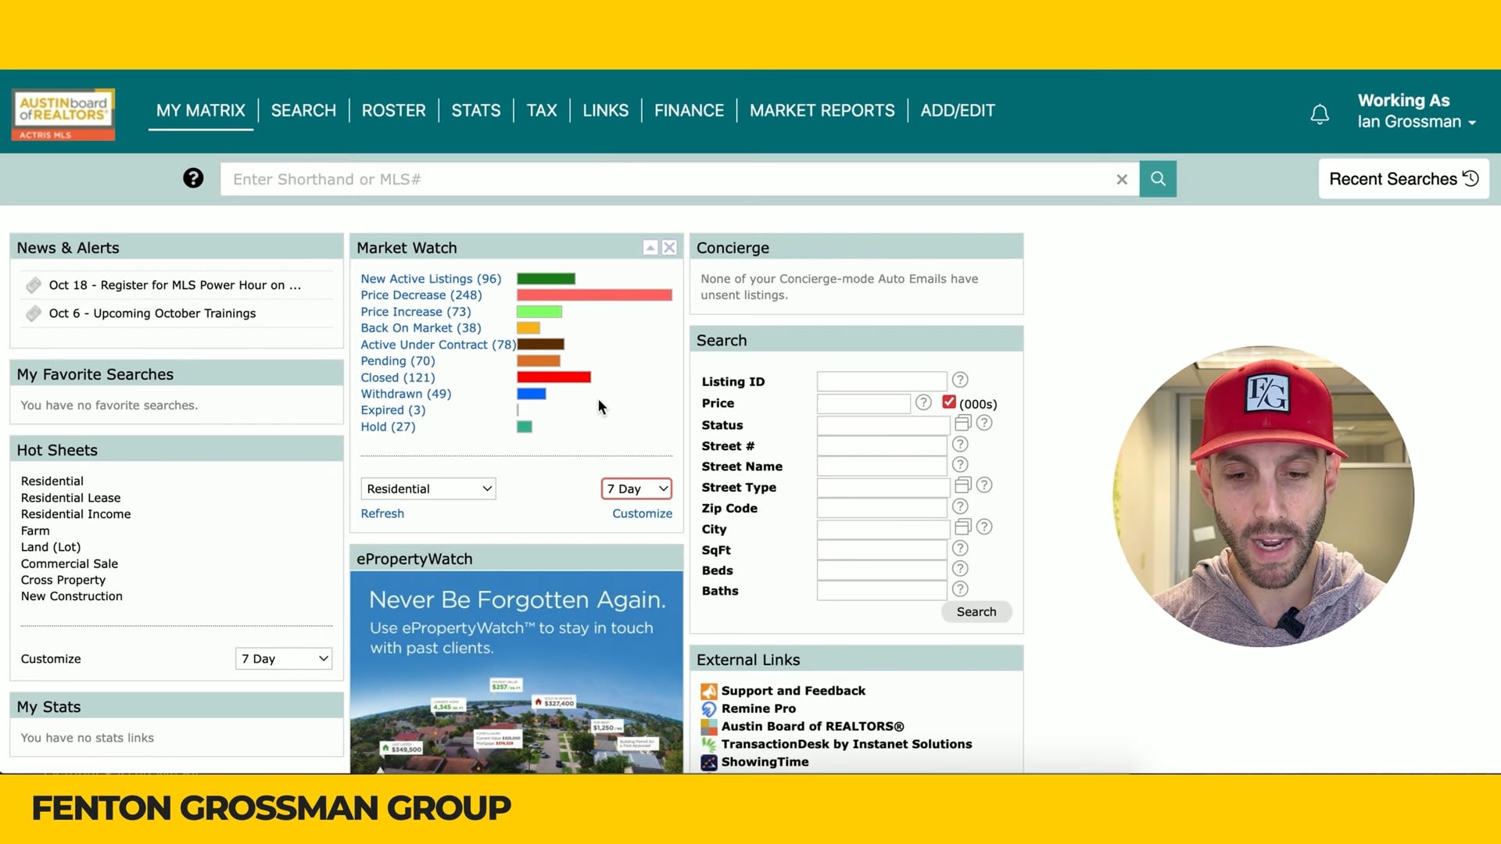Click the blue Withdrawn (49) bar

tap(532, 394)
